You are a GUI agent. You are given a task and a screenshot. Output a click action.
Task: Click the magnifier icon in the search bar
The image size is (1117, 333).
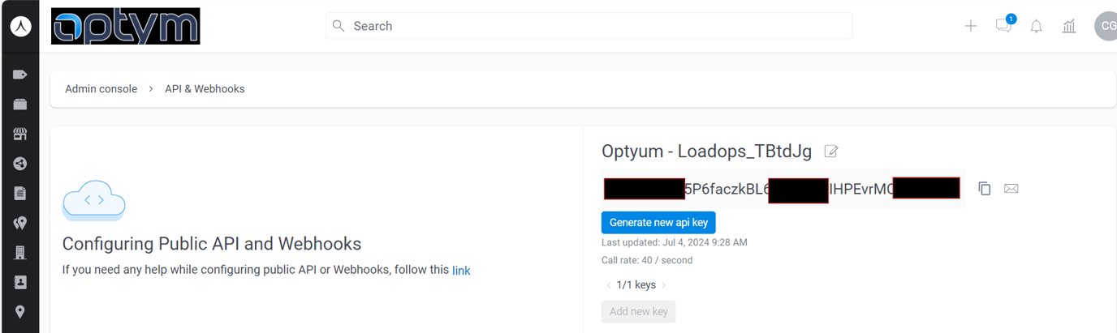[339, 26]
